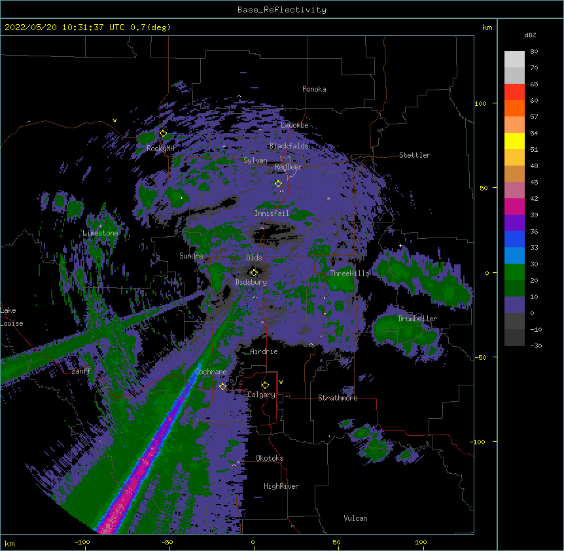The image size is (564, 551).
Task: Pick the green 30-20 dBZ legend swatch
Action: (514, 272)
